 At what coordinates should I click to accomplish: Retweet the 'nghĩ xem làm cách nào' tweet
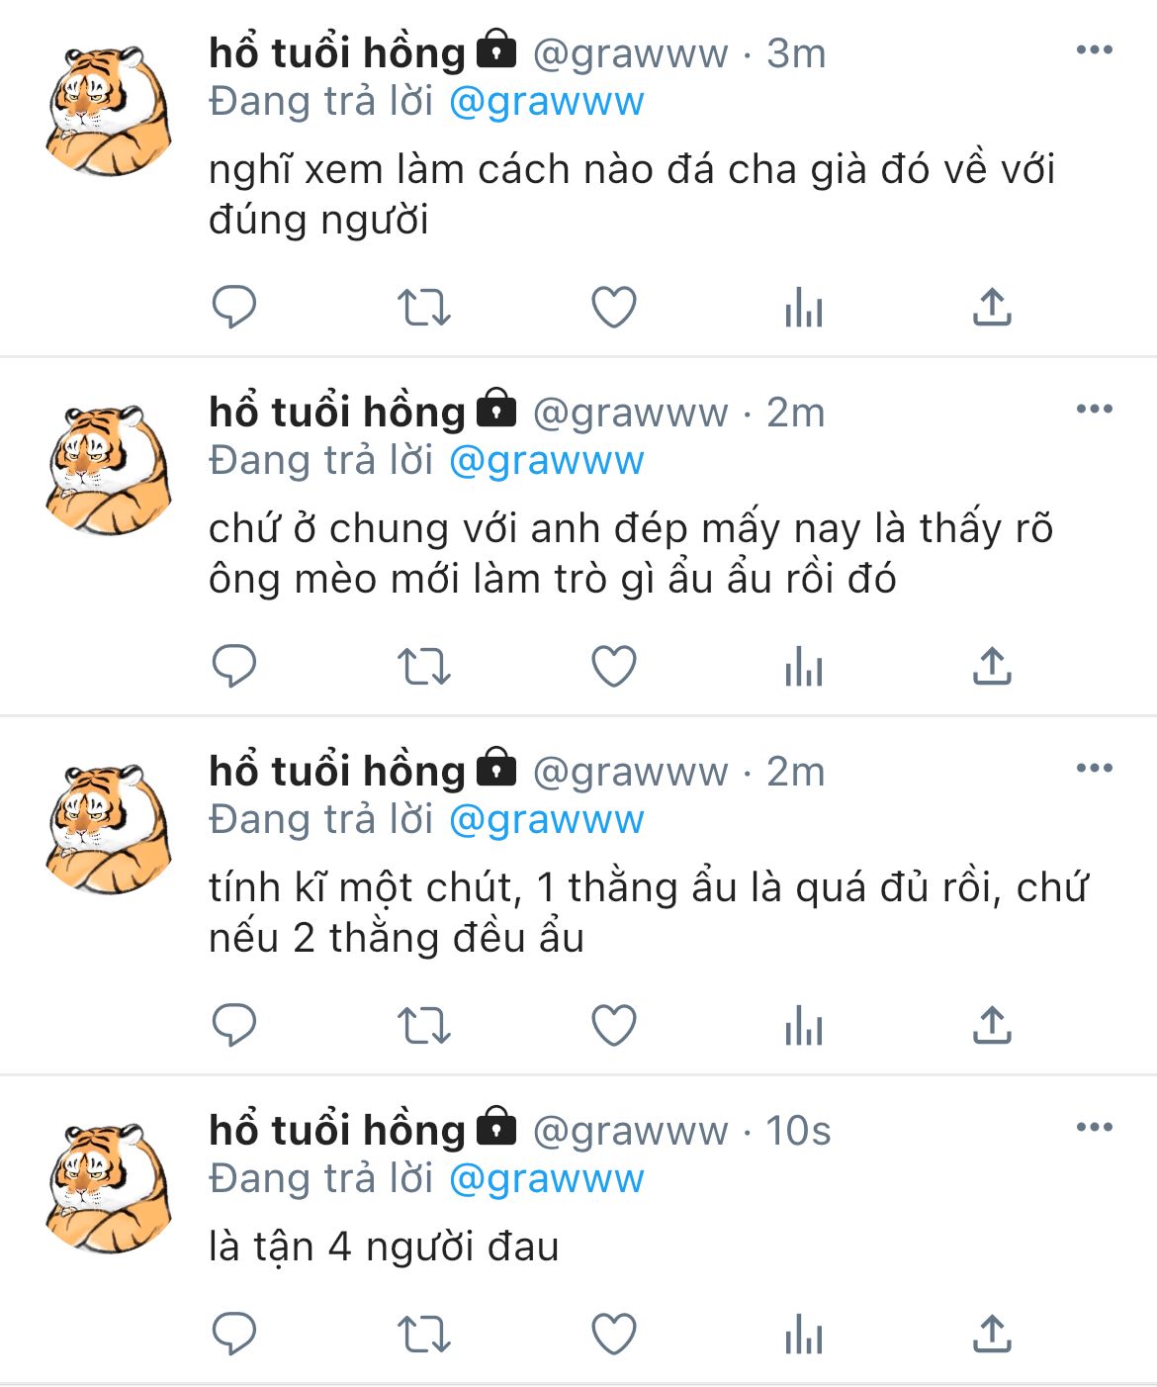tap(424, 307)
